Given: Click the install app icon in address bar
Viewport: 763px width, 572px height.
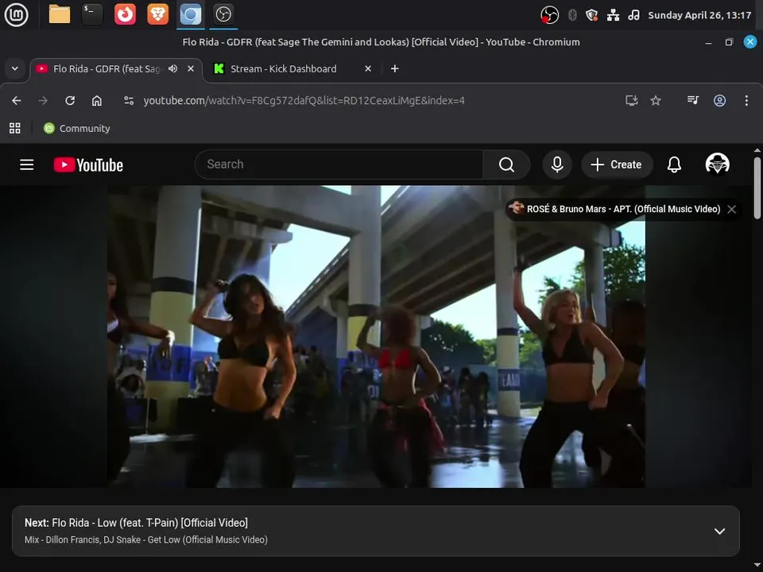Looking at the screenshot, I should point(632,101).
